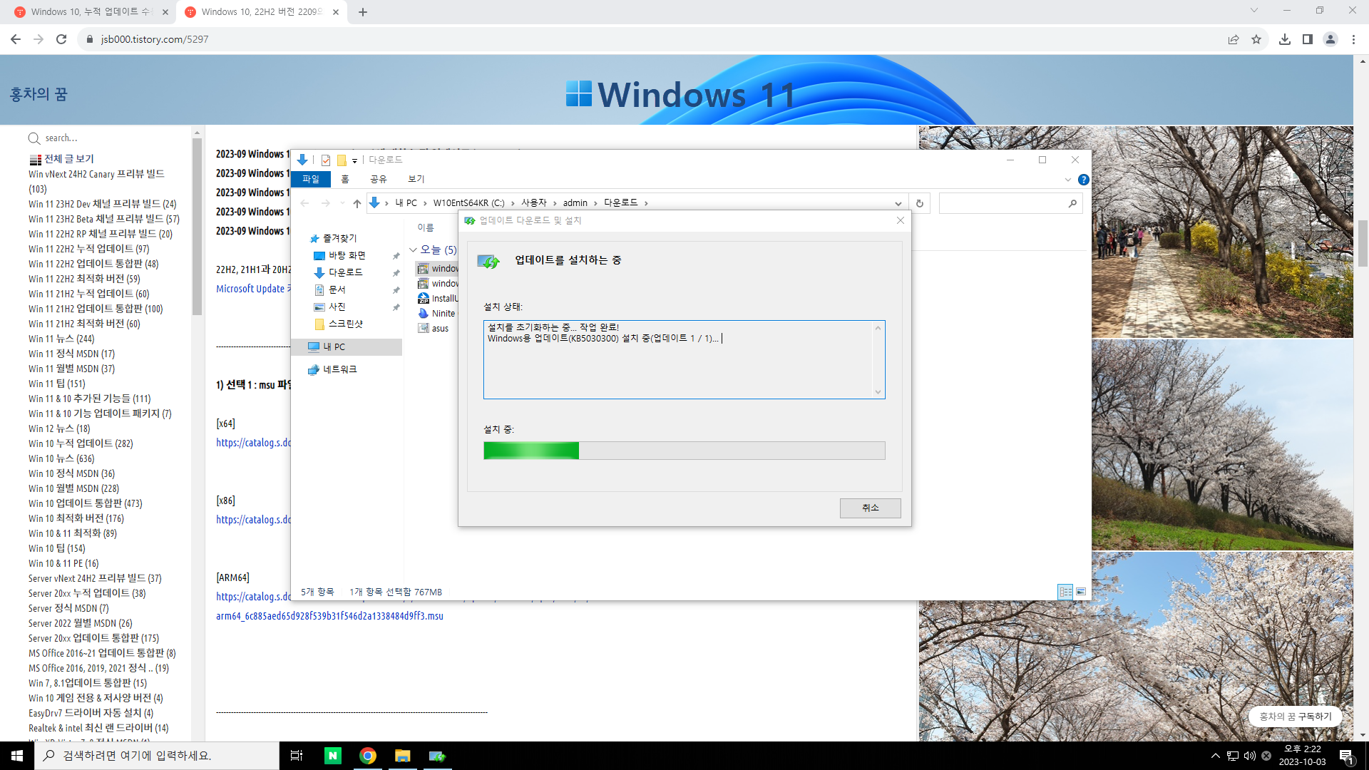The height and width of the screenshot is (770, 1369).
Task: Share this page icon in address bar
Action: pos(1234,39)
